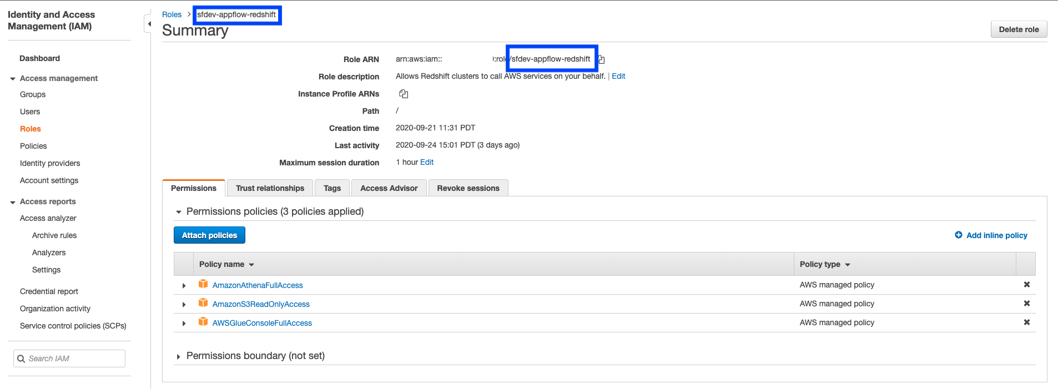
Task: Collapse the Access management sidebar group
Action: click(x=13, y=79)
